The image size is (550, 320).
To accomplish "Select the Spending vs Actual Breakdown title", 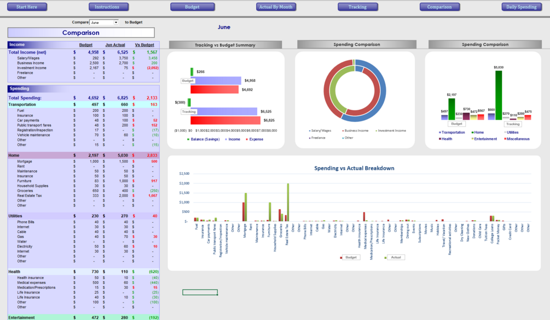I will click(354, 168).
